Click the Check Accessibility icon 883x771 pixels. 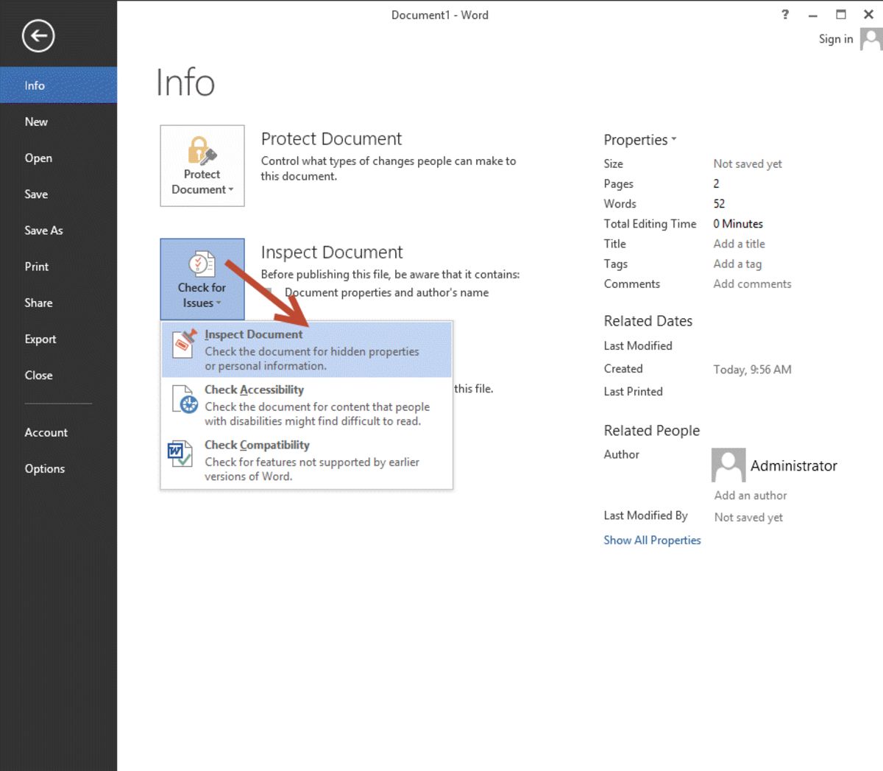184,400
